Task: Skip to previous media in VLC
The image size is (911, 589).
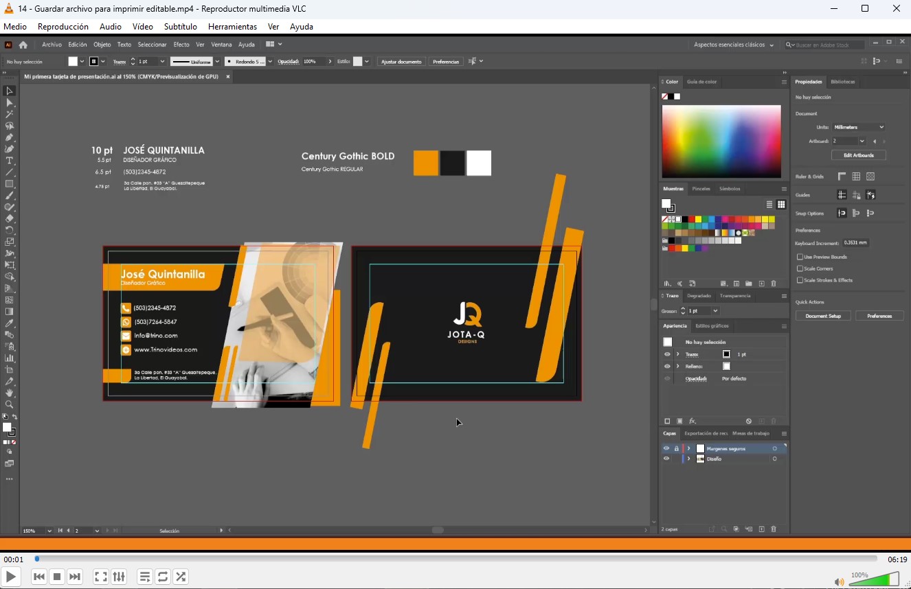Action: 39,577
